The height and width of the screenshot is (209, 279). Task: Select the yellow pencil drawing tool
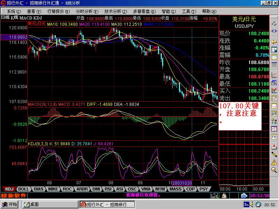274,154
